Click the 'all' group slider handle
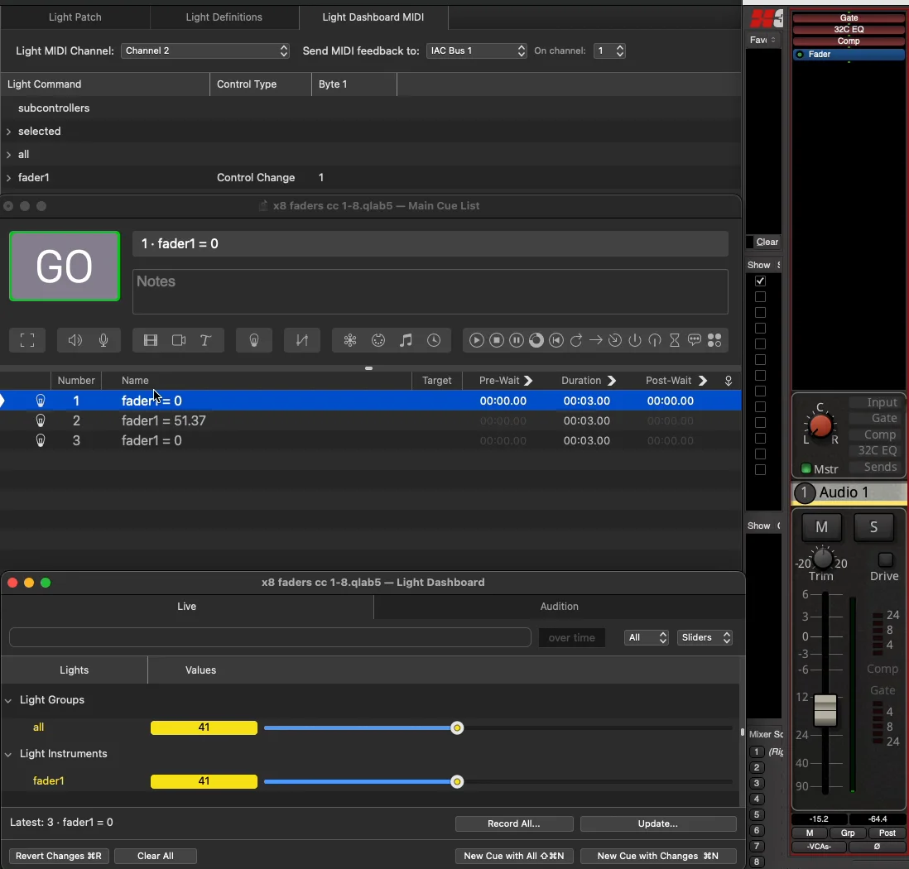The height and width of the screenshot is (869, 909). pyautogui.click(x=457, y=727)
